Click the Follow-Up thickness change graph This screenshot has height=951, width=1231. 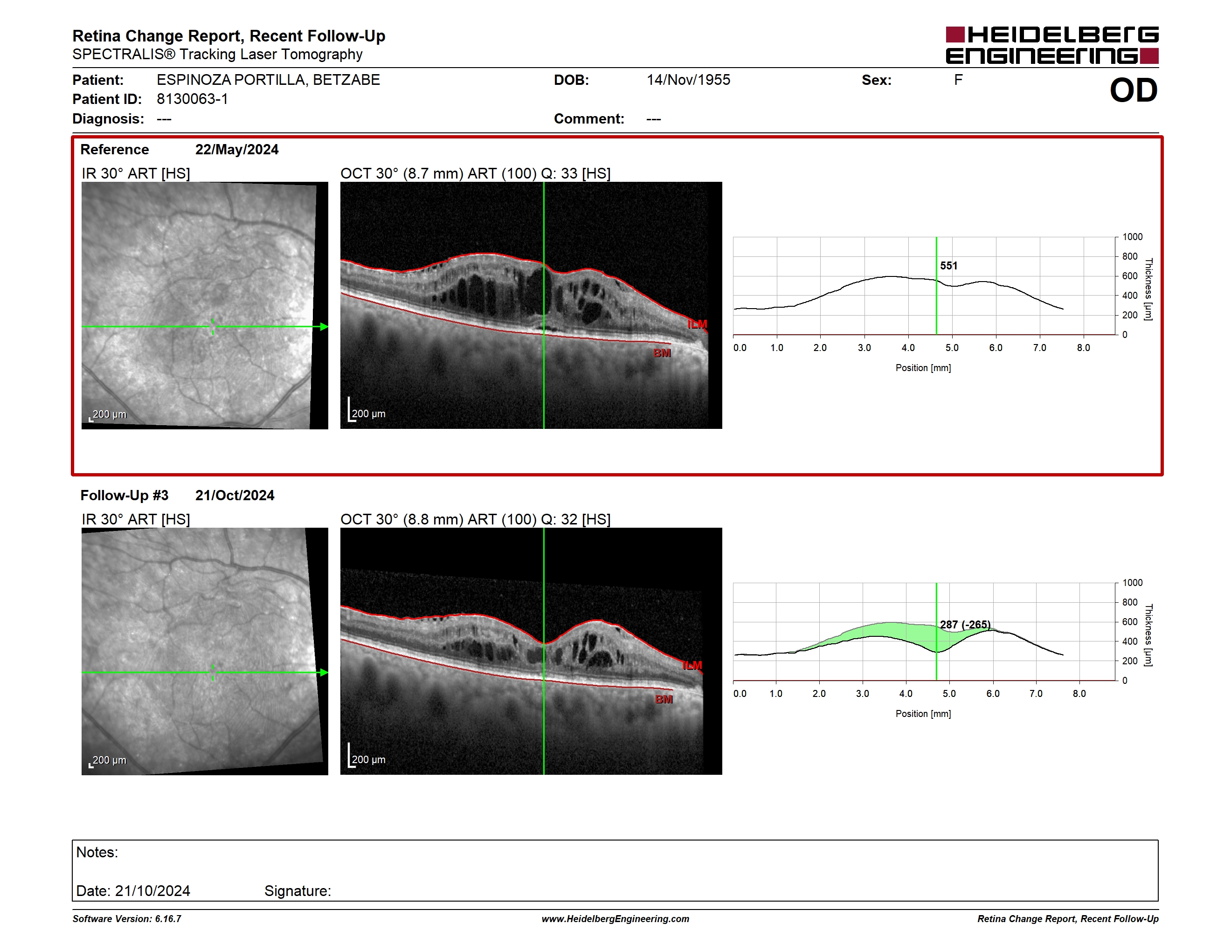[924, 632]
